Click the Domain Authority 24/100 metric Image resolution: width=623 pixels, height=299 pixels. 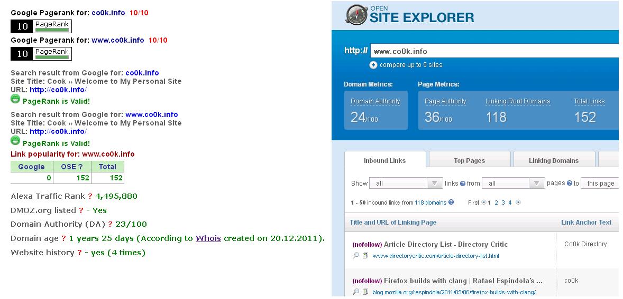[x=376, y=110]
